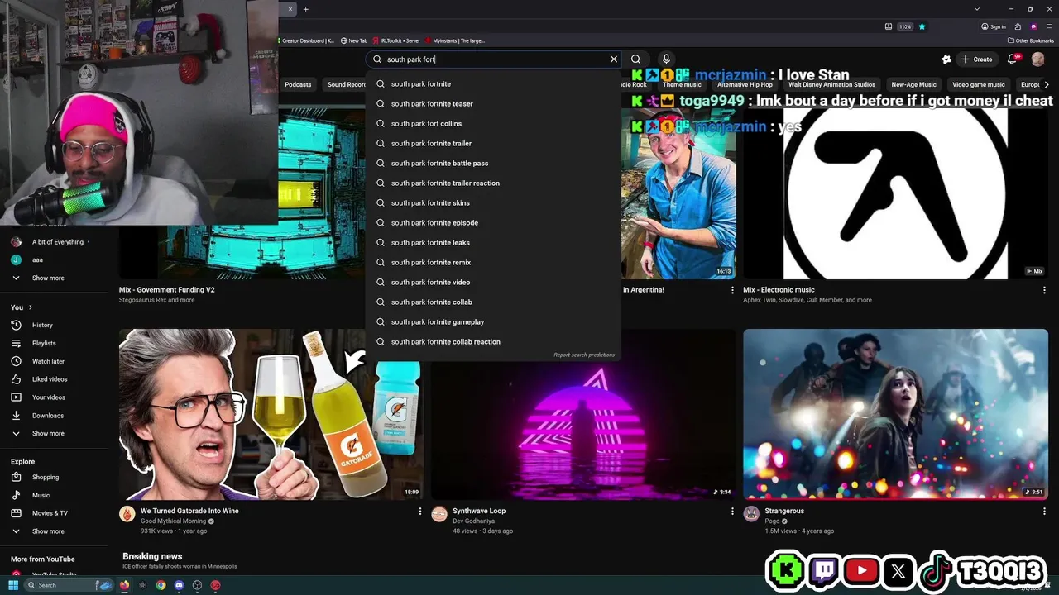
Task: Click Sign in on the browser toolbar
Action: (x=994, y=26)
